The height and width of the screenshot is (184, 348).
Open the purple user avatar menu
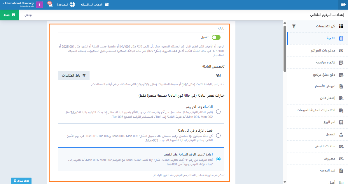point(39,5)
